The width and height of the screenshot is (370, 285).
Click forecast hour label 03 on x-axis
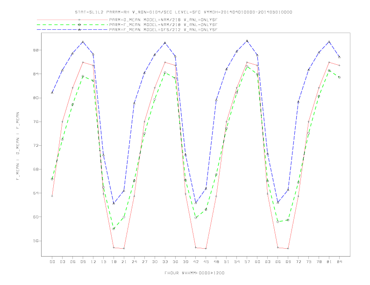(62, 262)
